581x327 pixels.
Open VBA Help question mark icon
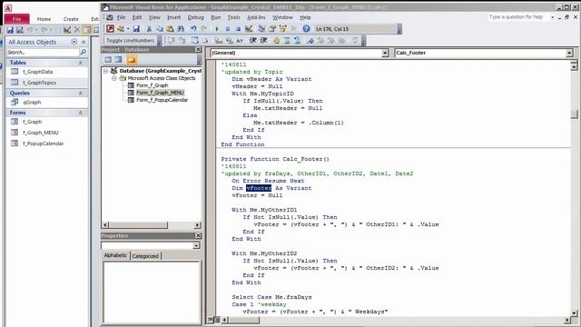[306, 28]
